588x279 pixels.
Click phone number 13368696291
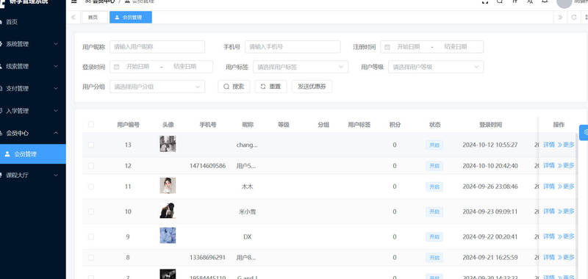click(x=208, y=257)
